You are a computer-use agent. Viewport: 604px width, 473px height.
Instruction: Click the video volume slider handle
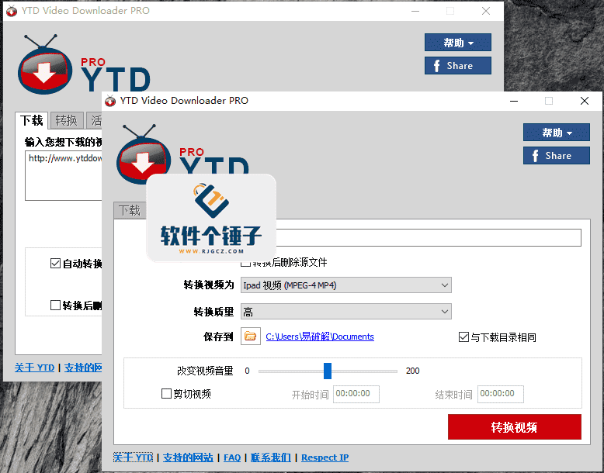(328, 371)
